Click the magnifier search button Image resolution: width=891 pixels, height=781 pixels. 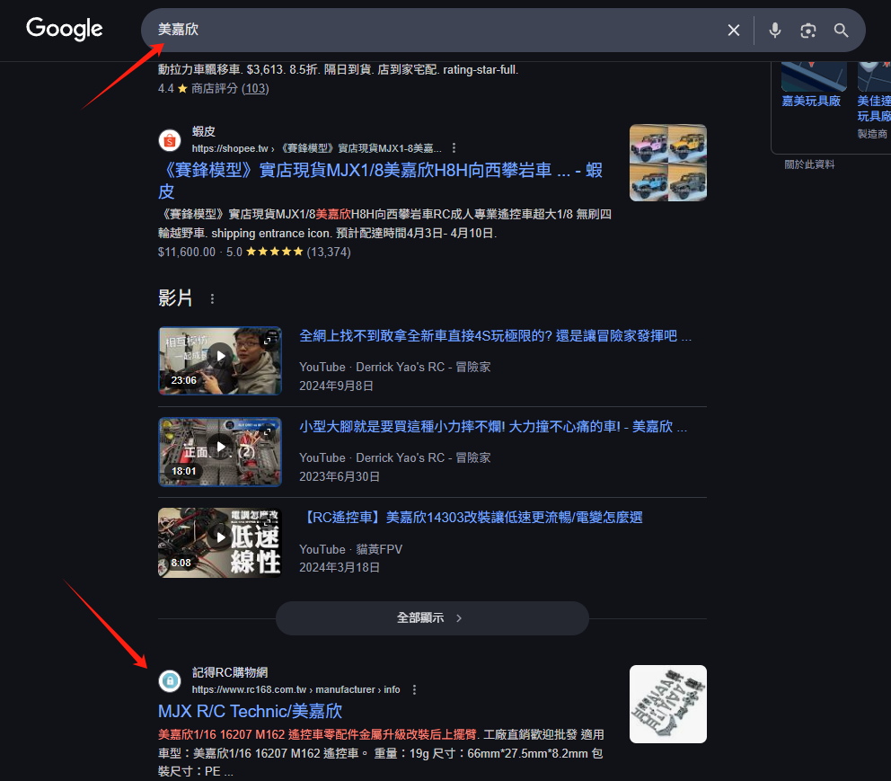tap(841, 31)
